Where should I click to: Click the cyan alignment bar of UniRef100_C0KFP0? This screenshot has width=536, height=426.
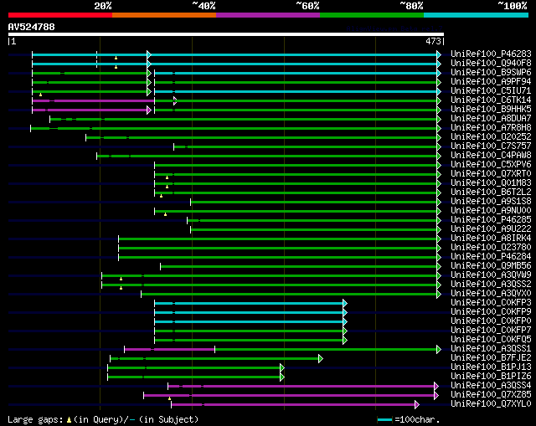tap(249, 322)
